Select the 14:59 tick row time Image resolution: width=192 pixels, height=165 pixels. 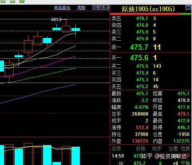(118, 156)
